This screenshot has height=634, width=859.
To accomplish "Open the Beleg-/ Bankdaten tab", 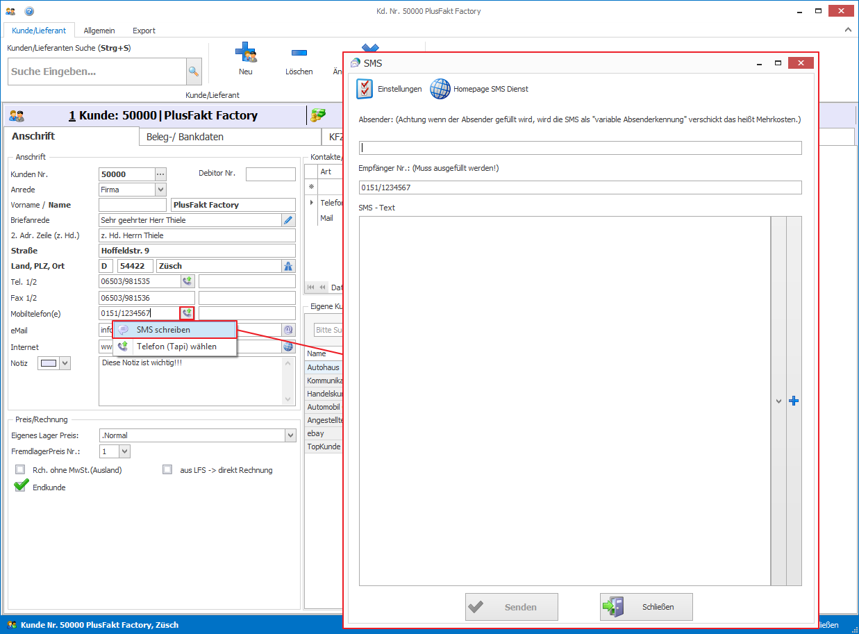I will click(x=230, y=137).
